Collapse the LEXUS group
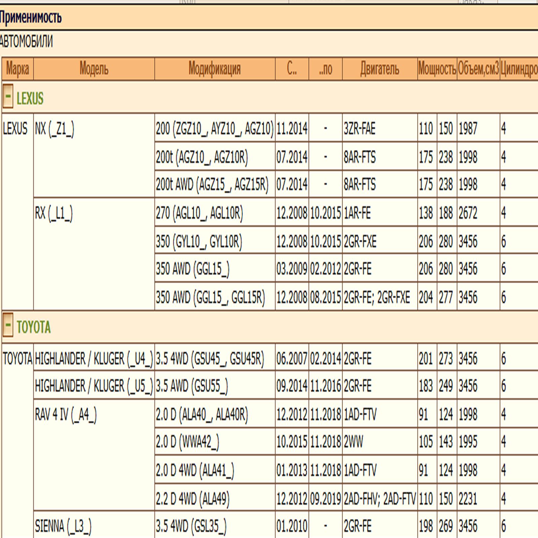This screenshot has height=538, width=538. coord(8,97)
